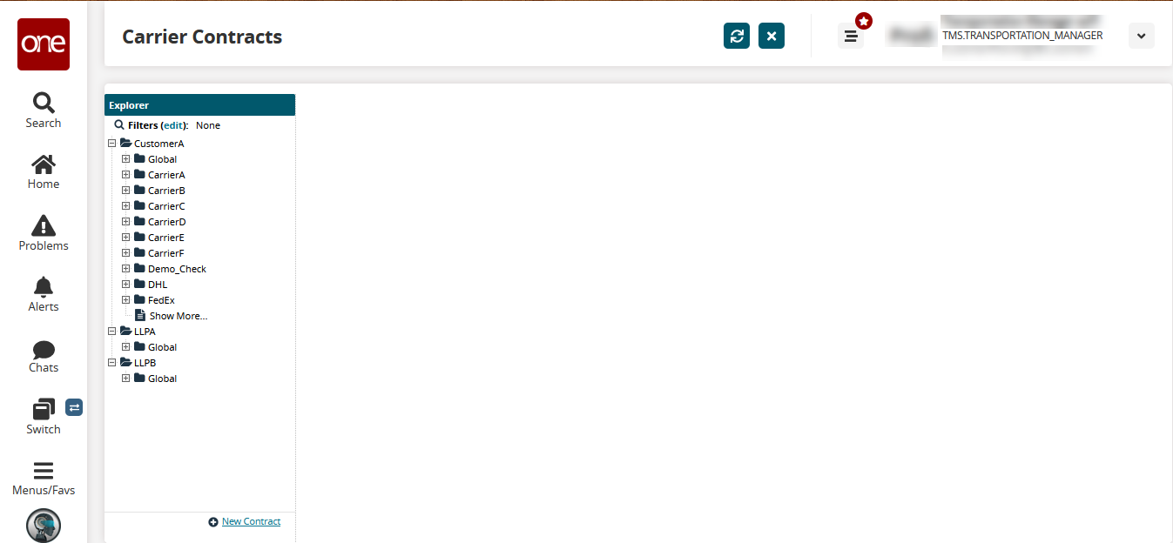This screenshot has width=1173, height=543.
Task: Open Problems warning triangle icon
Action: (x=44, y=225)
